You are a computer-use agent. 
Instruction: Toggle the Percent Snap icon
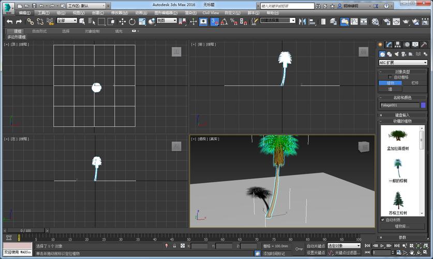coord(234,21)
